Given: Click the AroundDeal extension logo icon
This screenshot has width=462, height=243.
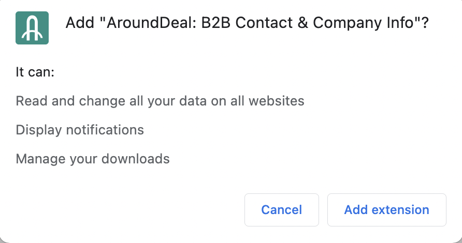Looking at the screenshot, I should click(32, 28).
